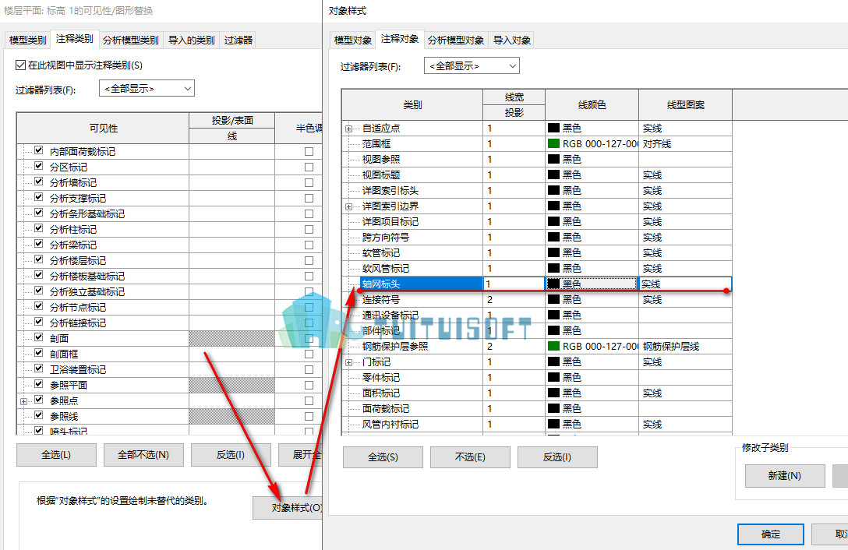Toggle visibility checkbox for 参照线

(x=38, y=415)
